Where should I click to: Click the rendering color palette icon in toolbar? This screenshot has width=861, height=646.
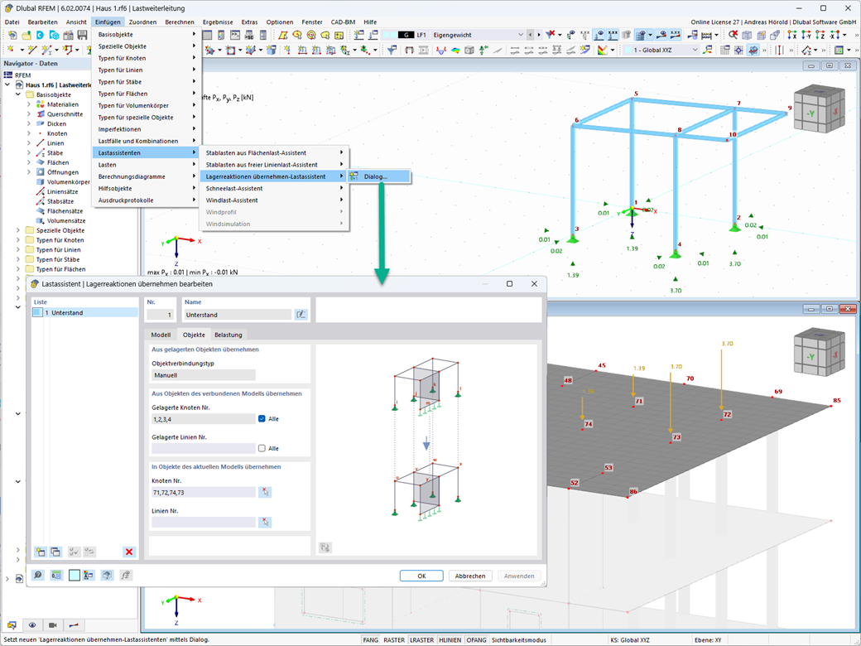pos(603,50)
